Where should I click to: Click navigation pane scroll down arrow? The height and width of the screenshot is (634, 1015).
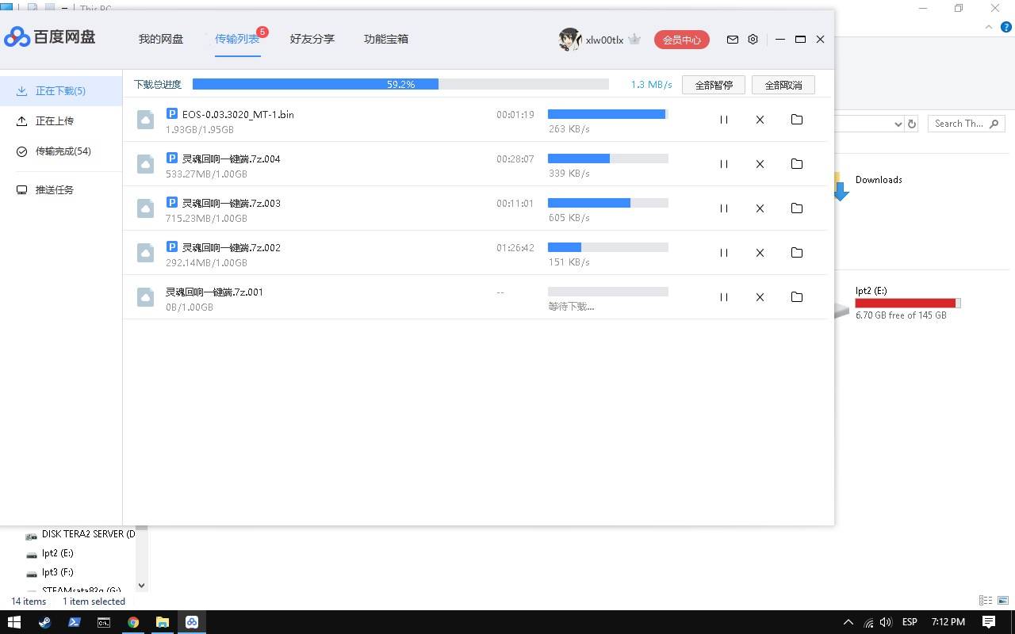[141, 586]
